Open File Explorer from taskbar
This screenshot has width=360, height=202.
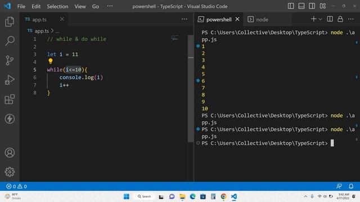182,196
